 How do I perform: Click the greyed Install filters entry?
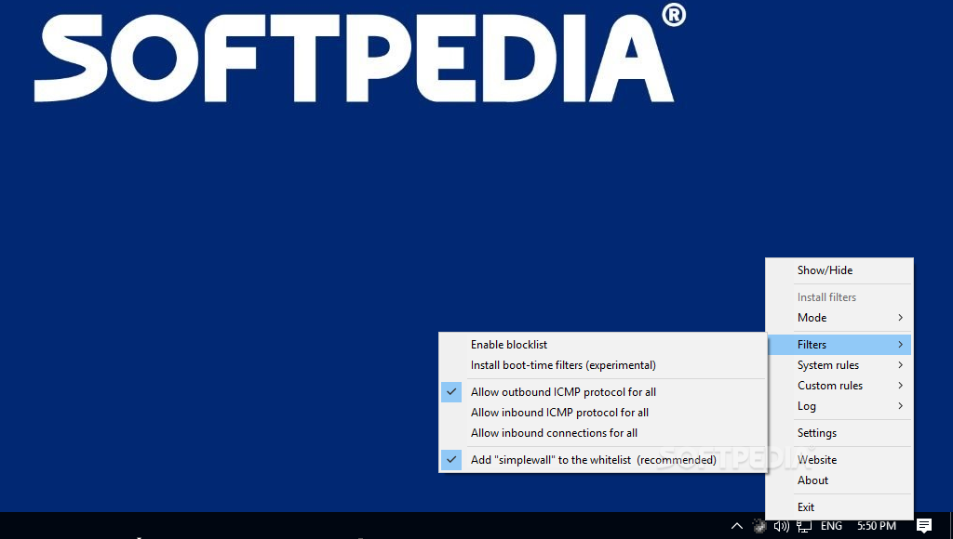[x=839, y=296]
